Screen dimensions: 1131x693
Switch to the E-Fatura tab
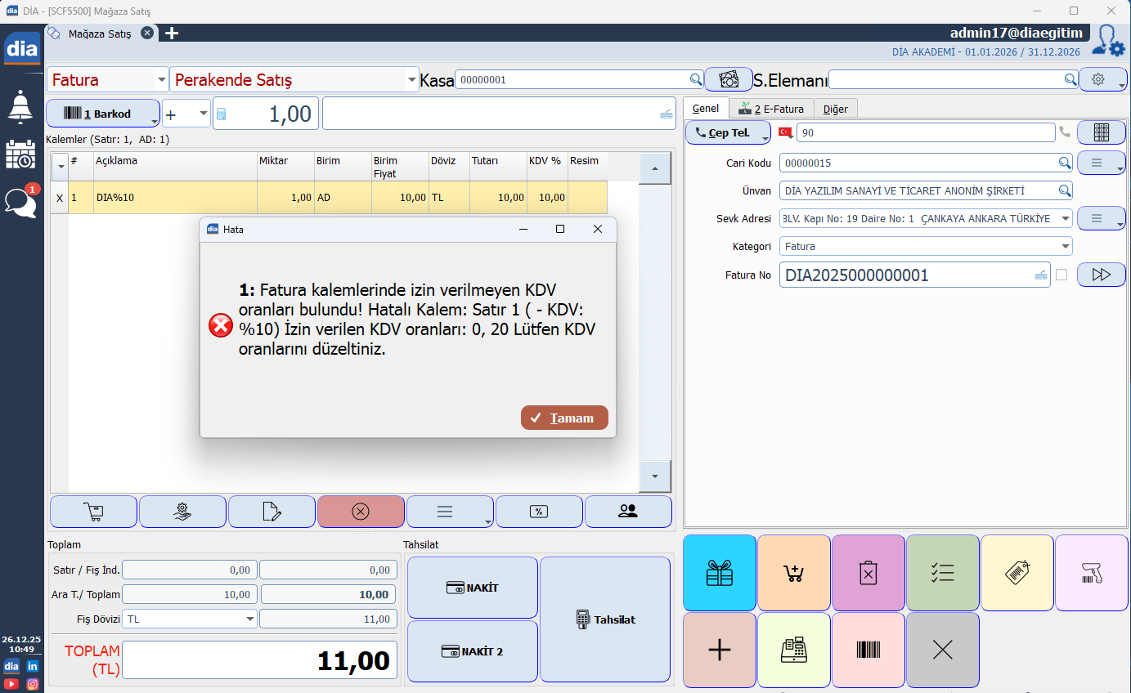770,109
